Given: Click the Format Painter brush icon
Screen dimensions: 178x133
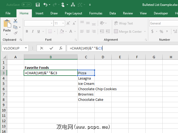Looking at the screenshot, I should 15,33.
